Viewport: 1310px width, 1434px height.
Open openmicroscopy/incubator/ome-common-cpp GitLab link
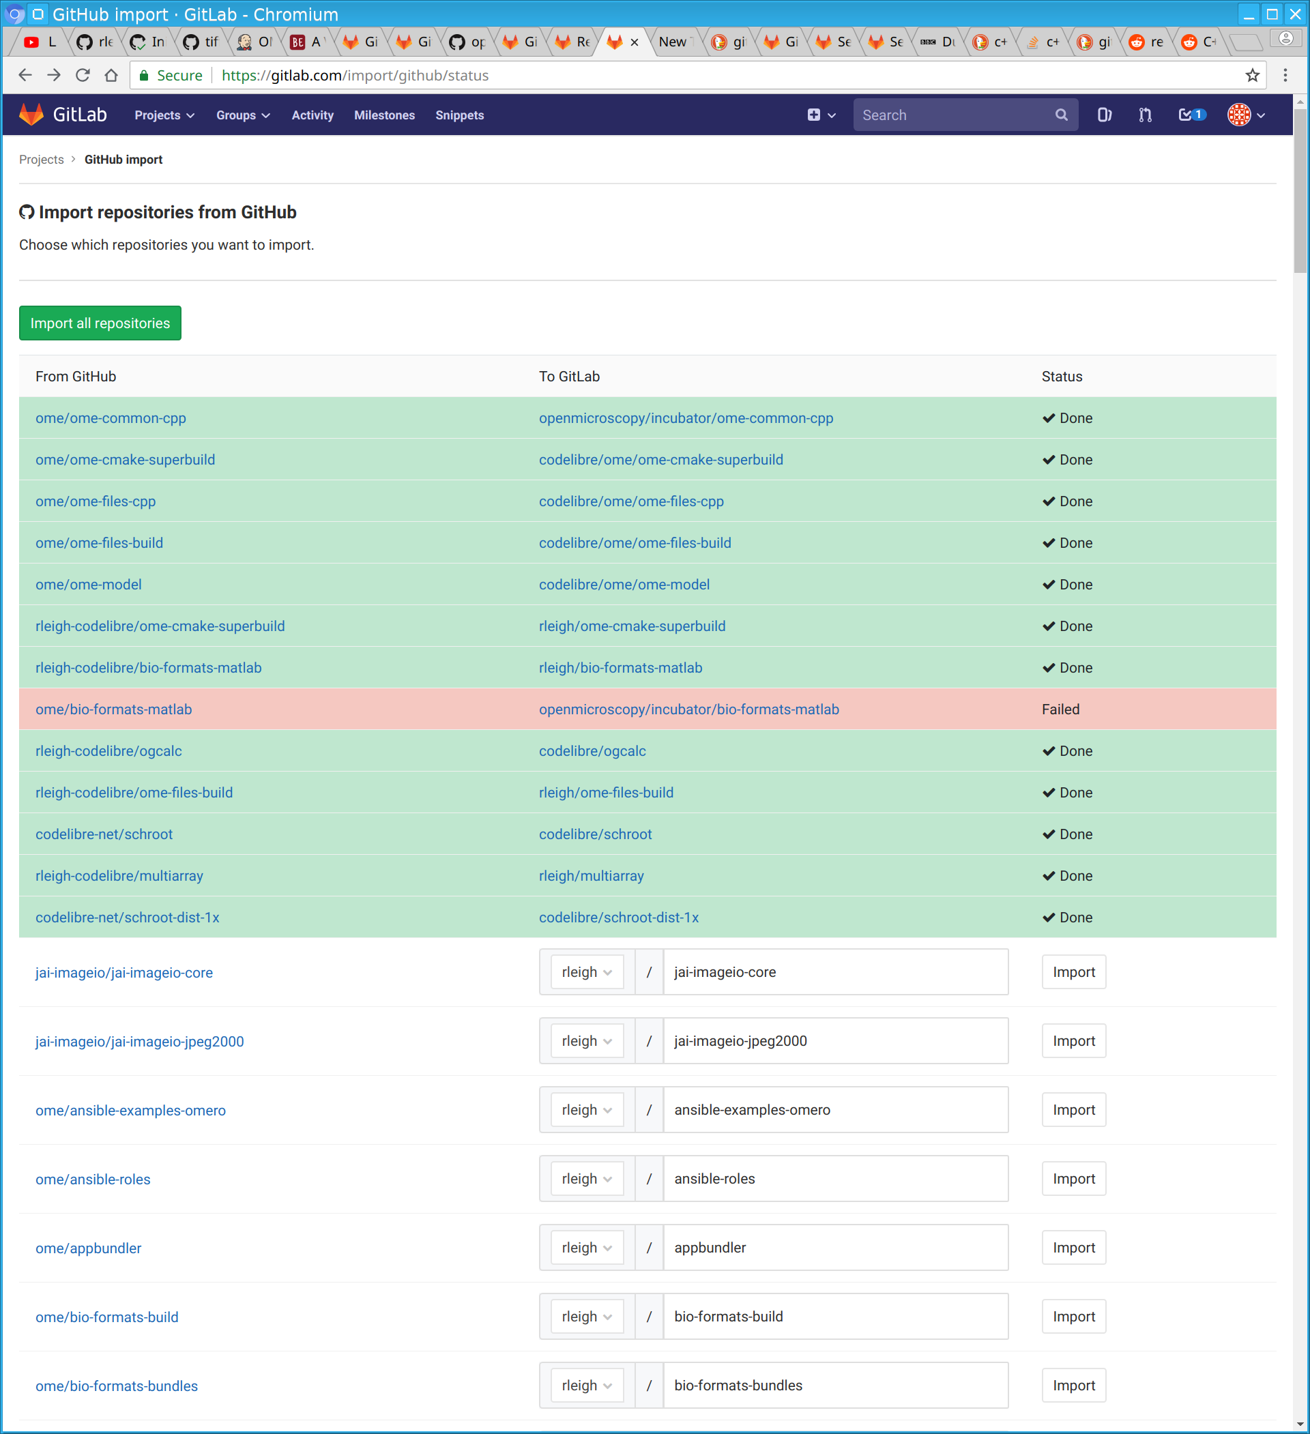(686, 418)
